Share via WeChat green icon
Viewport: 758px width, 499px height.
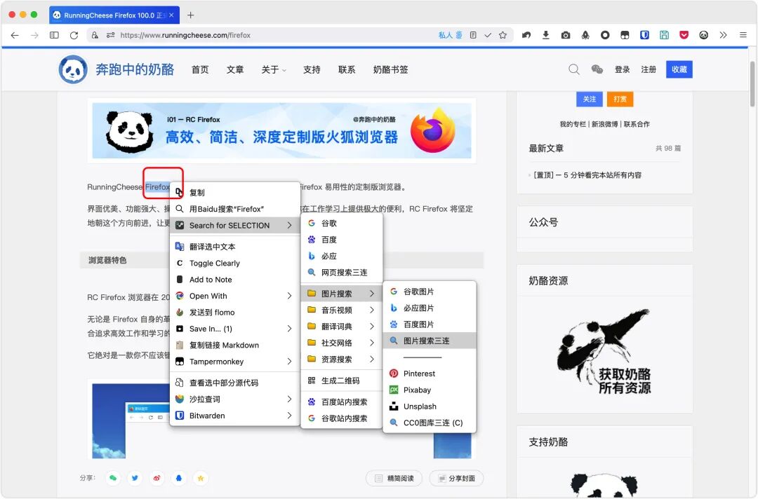(x=113, y=478)
